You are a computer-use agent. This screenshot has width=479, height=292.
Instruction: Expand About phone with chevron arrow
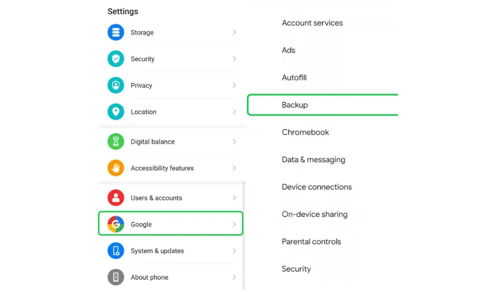tap(234, 277)
